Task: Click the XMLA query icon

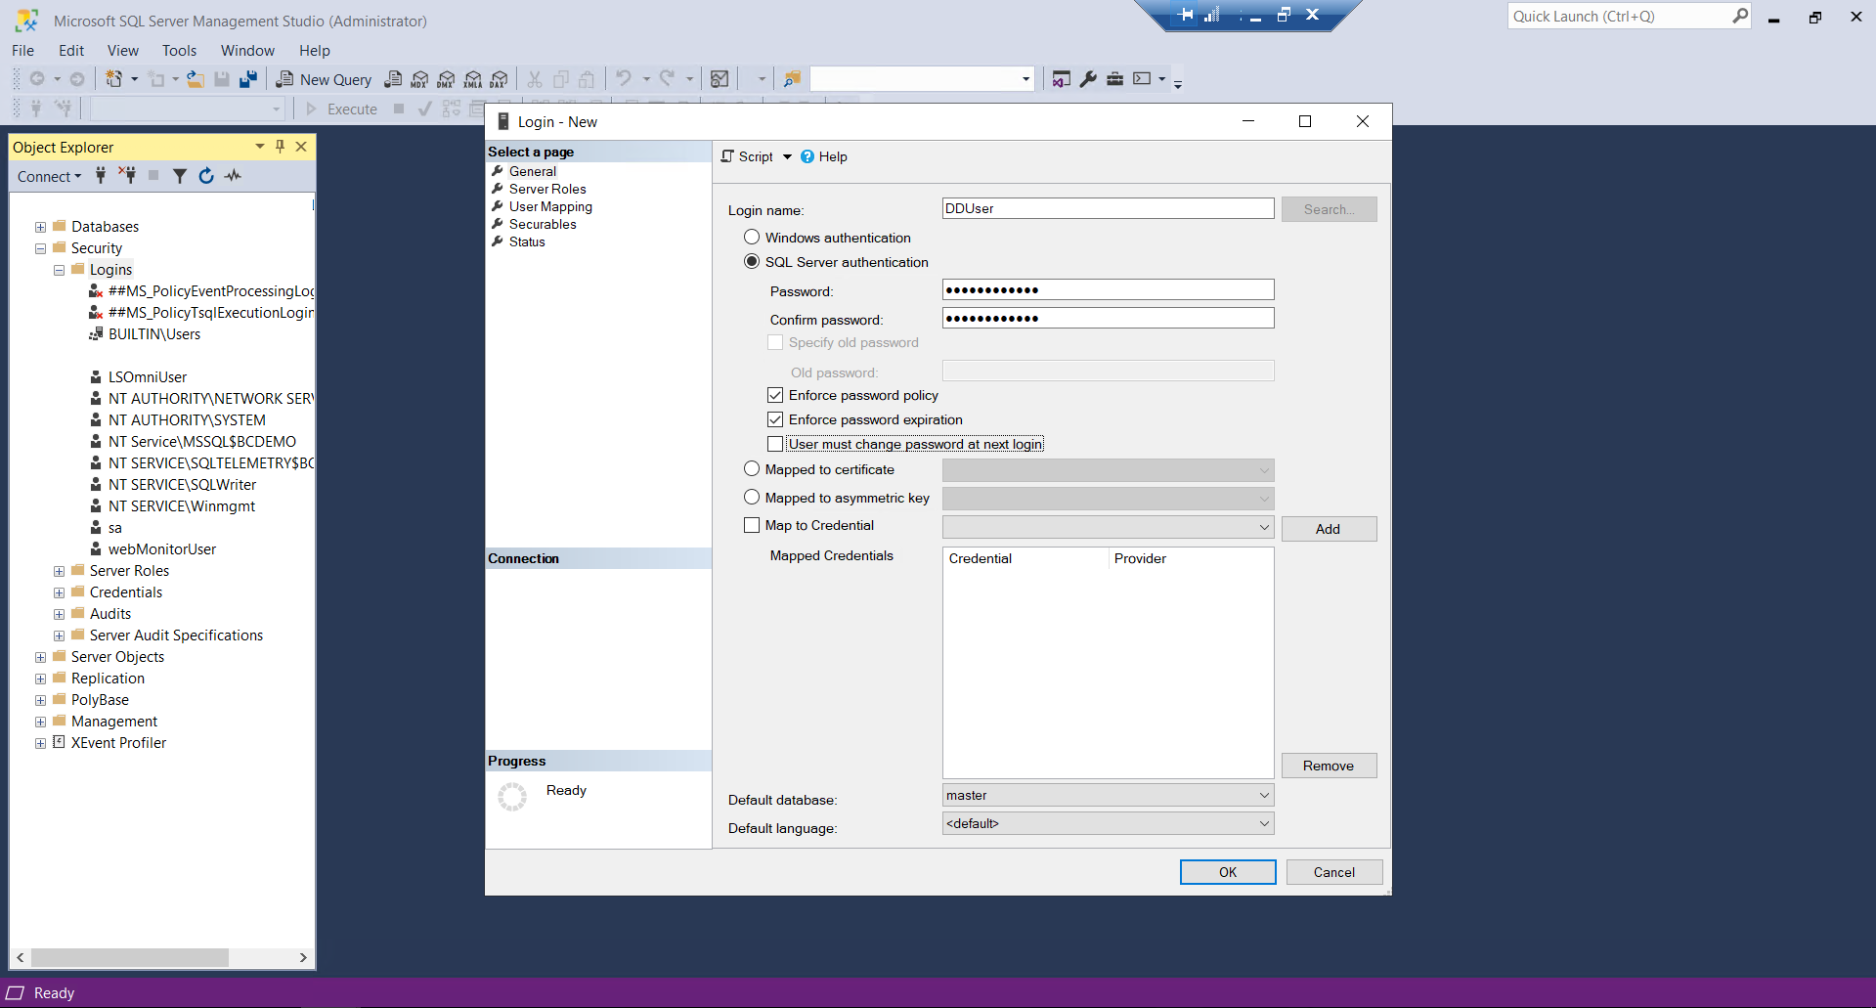Action: [473, 79]
